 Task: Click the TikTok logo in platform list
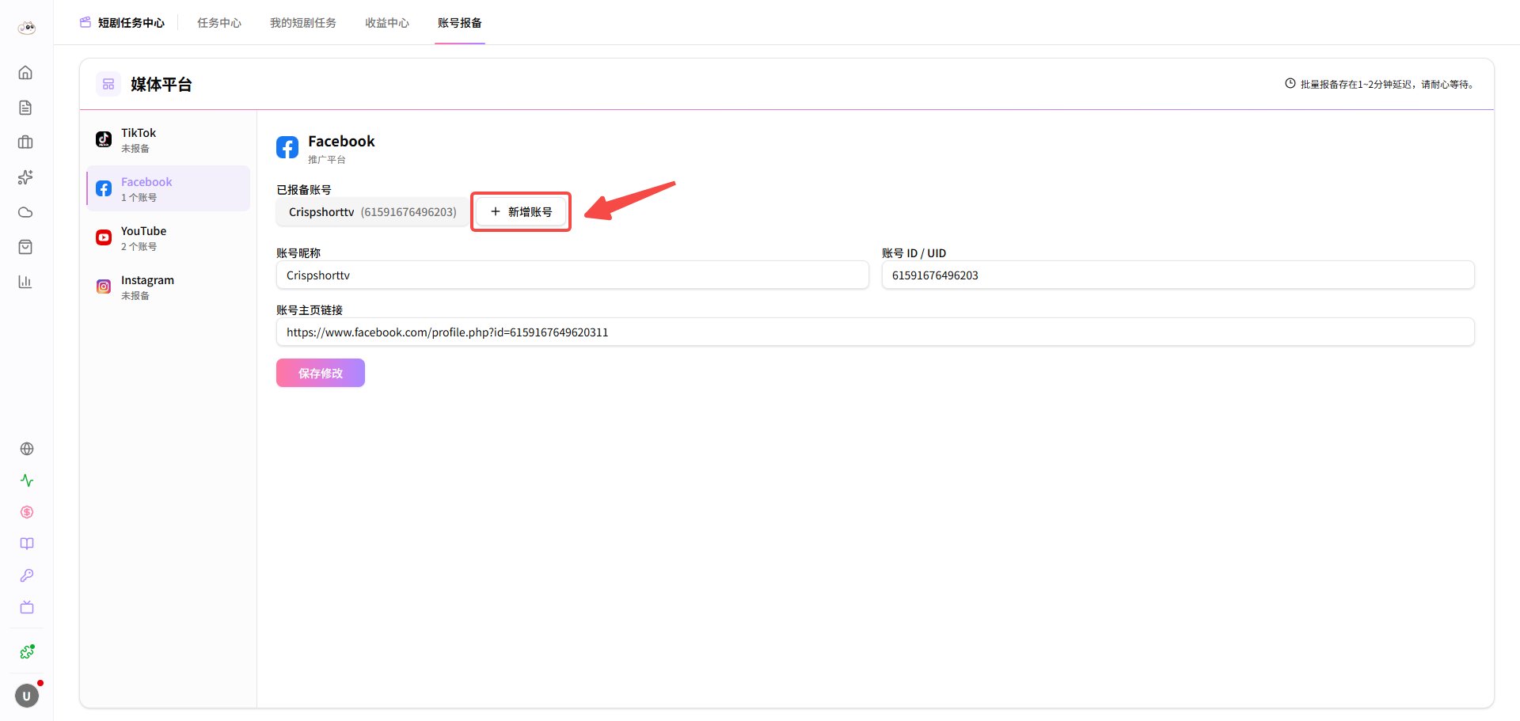(104, 139)
